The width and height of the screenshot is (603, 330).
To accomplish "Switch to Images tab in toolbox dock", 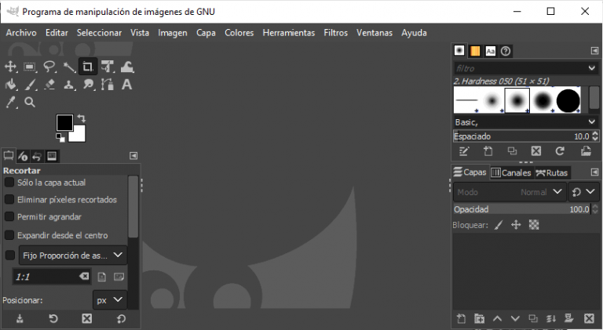I will [52, 156].
